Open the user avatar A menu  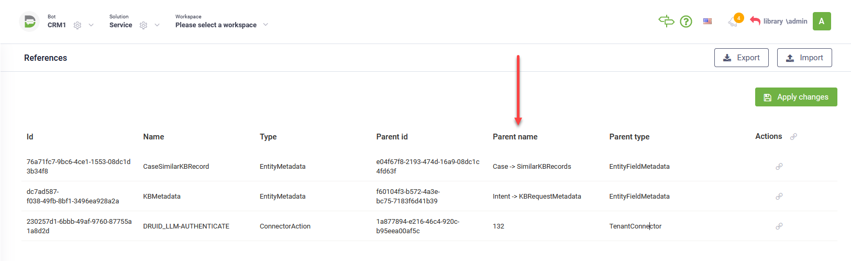[822, 21]
